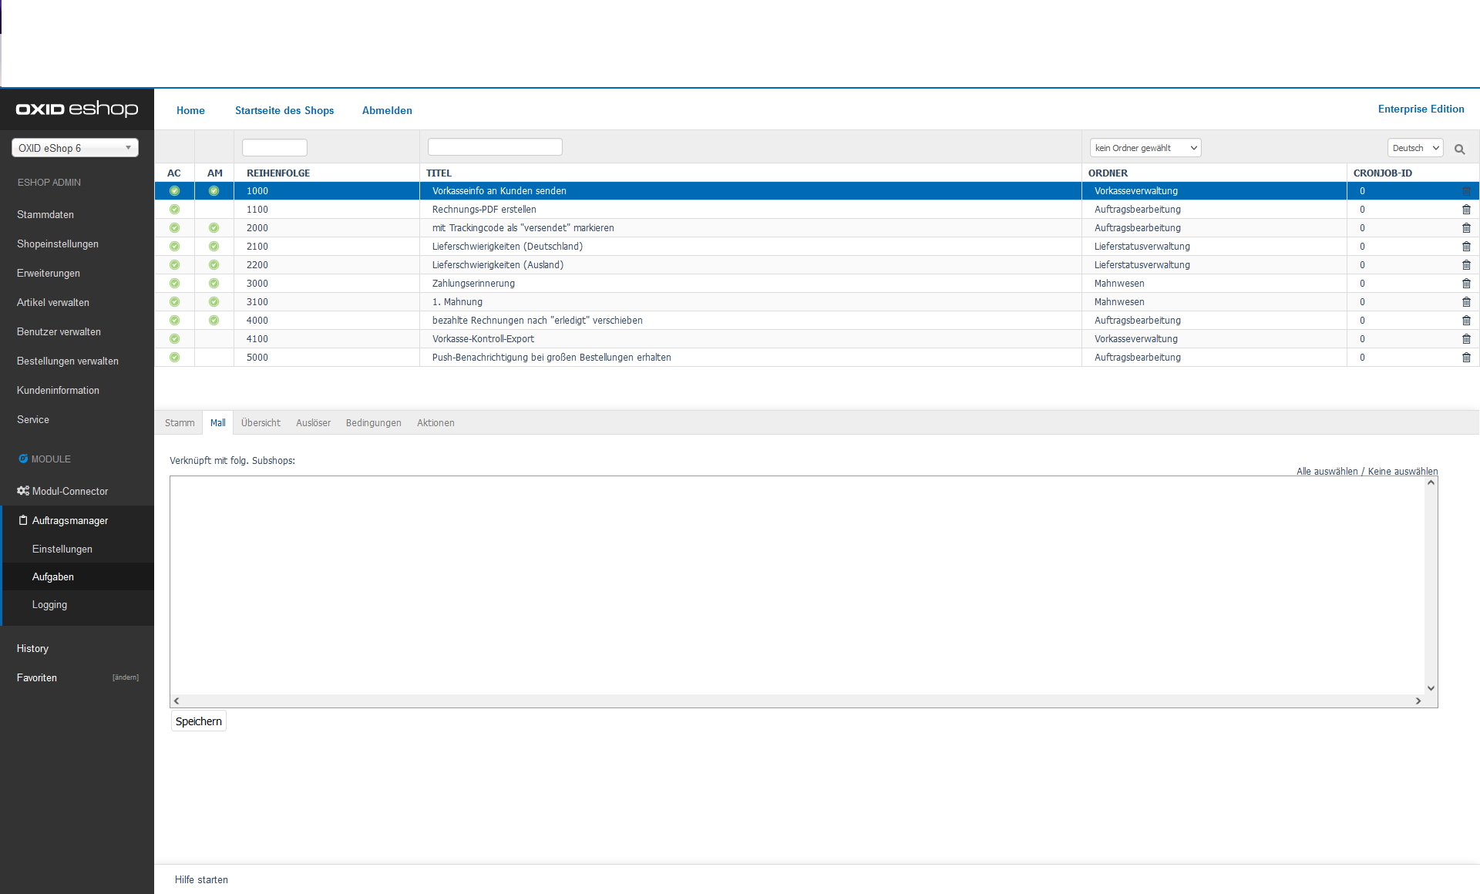Viewport: 1480px width, 894px height.
Task: Click the trash icon for the Push-Benachrichtigung row
Action: click(x=1466, y=358)
